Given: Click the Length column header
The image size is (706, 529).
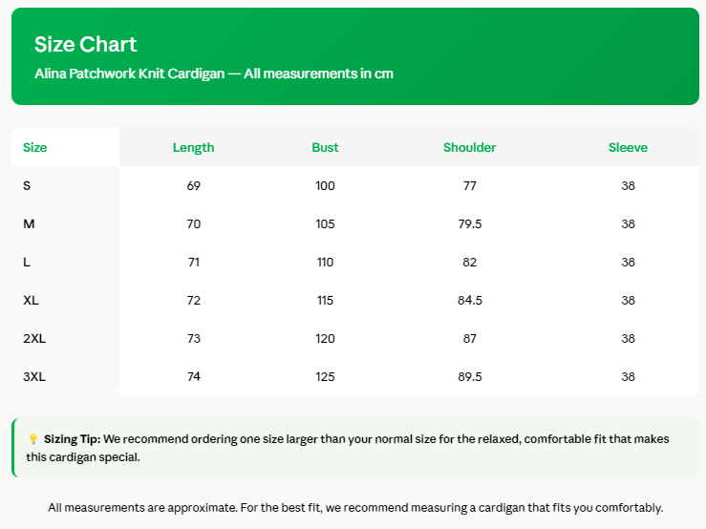Looking at the screenshot, I should click(194, 148).
